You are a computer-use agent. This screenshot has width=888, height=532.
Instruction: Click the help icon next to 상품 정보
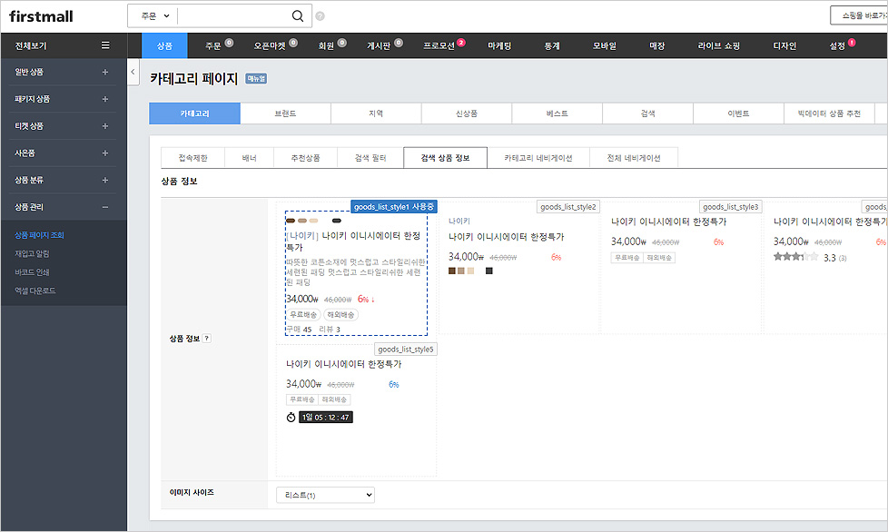pyautogui.click(x=207, y=339)
